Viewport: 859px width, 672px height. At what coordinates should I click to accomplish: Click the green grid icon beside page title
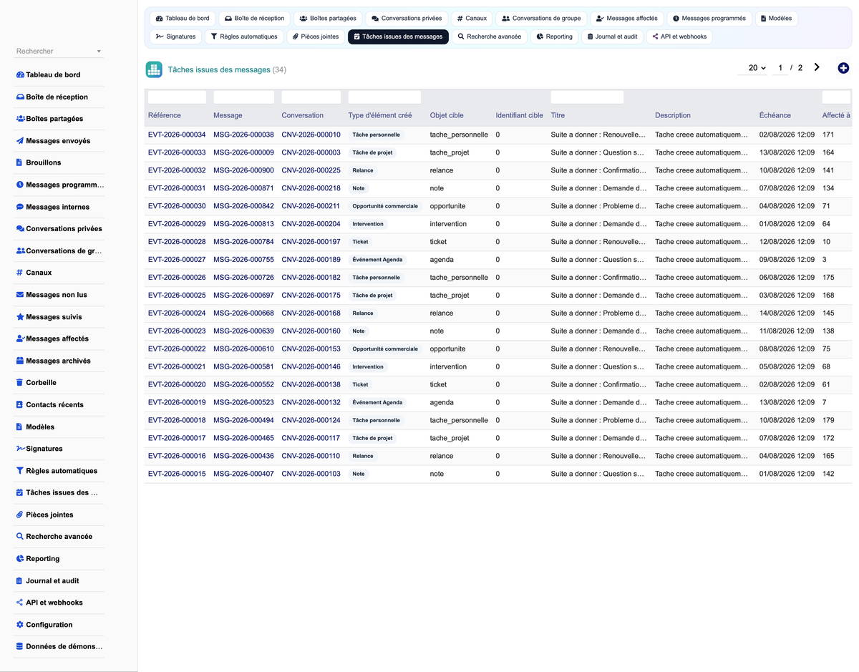coord(154,69)
